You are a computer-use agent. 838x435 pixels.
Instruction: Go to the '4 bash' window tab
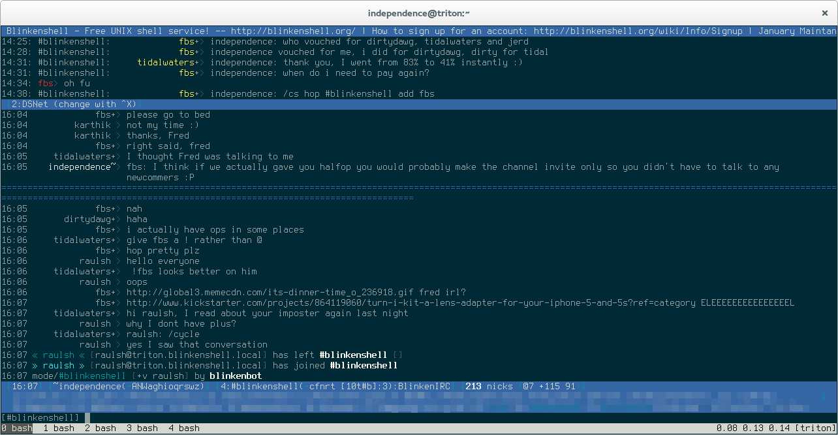(x=184, y=428)
